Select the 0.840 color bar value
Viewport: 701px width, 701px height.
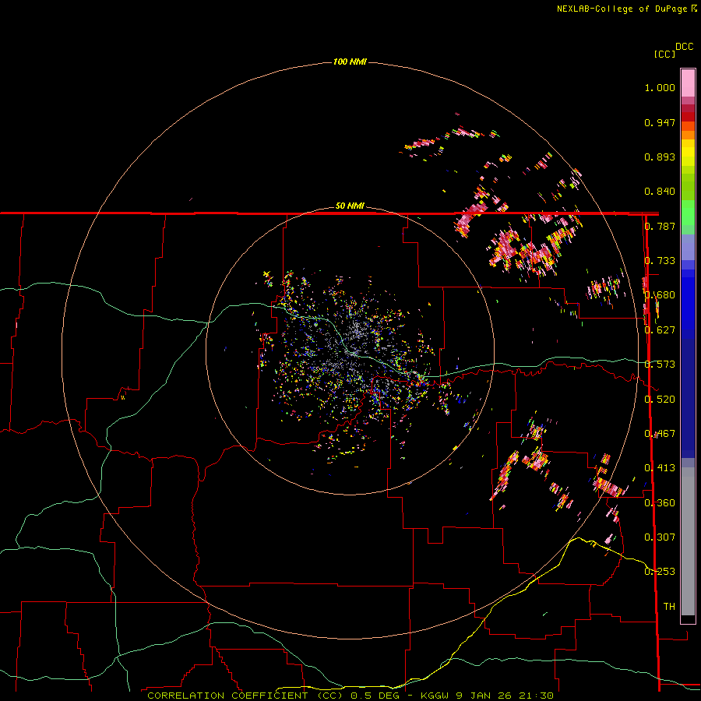[660, 192]
